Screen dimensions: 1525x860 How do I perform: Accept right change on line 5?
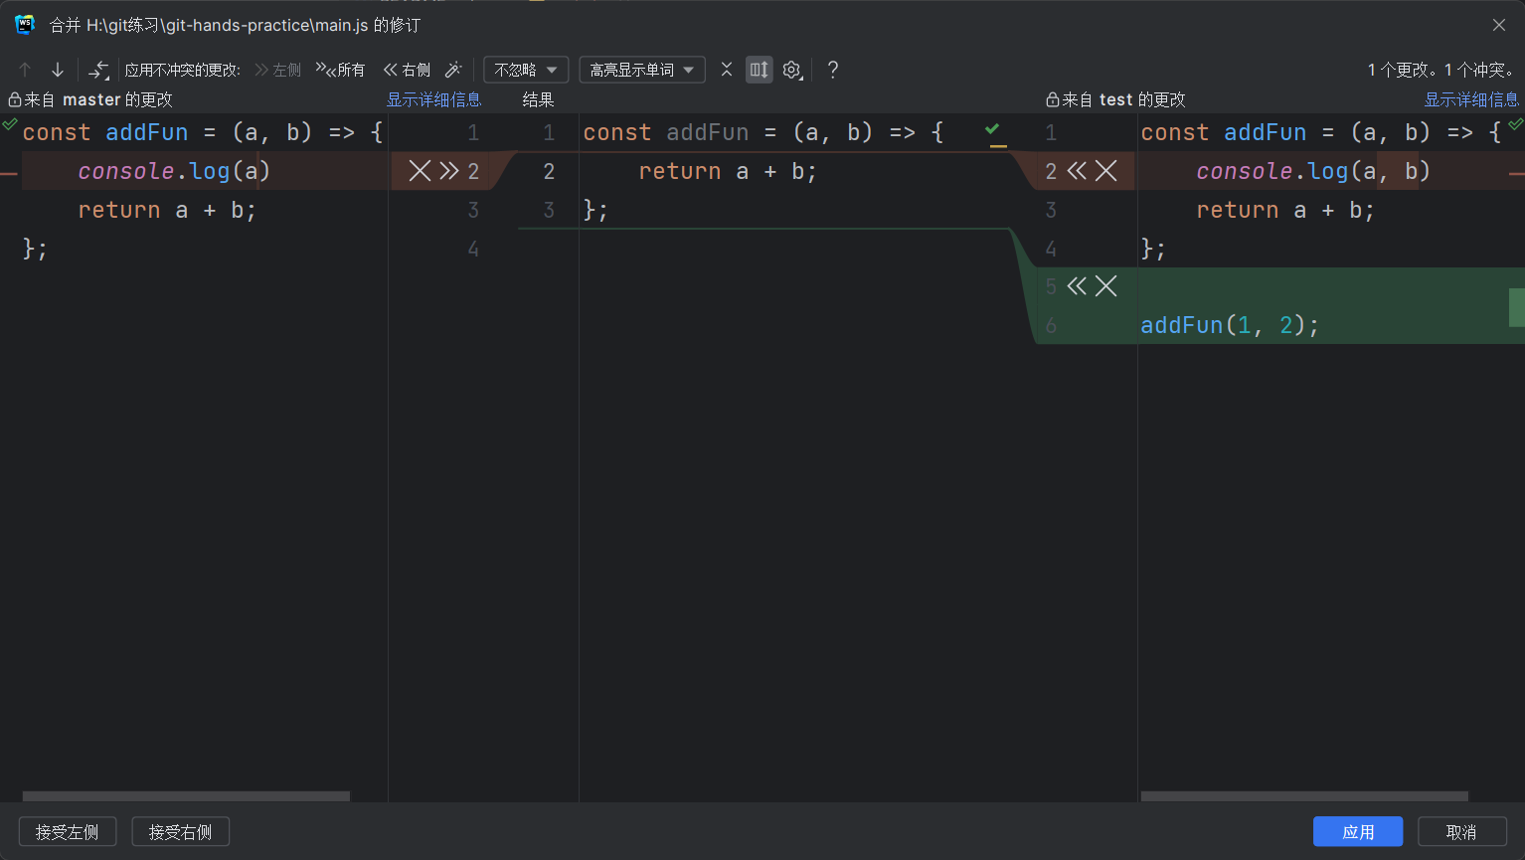(x=1077, y=286)
